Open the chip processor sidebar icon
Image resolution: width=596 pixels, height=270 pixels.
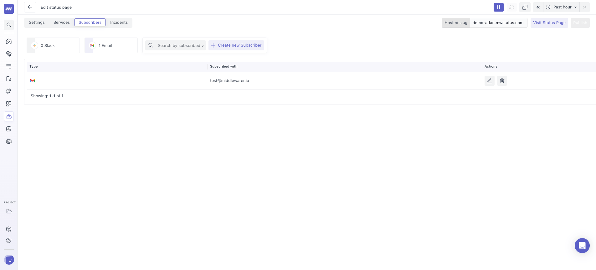tap(9, 141)
